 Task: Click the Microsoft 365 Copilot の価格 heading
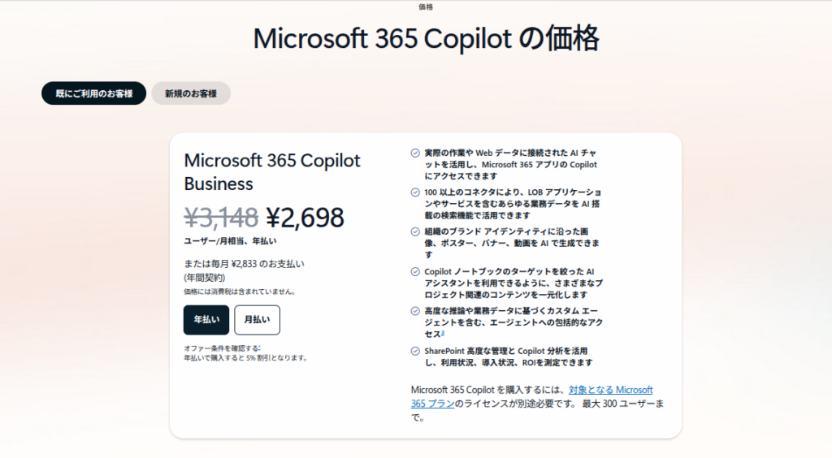point(427,38)
